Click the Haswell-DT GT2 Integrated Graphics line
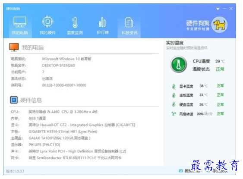243x179 pixels. pyautogui.click(x=82, y=125)
